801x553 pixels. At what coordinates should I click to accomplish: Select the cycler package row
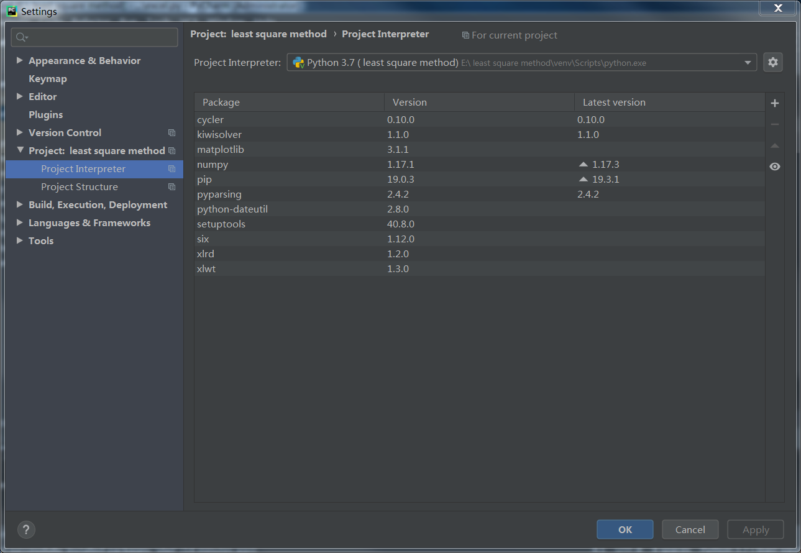click(x=479, y=119)
